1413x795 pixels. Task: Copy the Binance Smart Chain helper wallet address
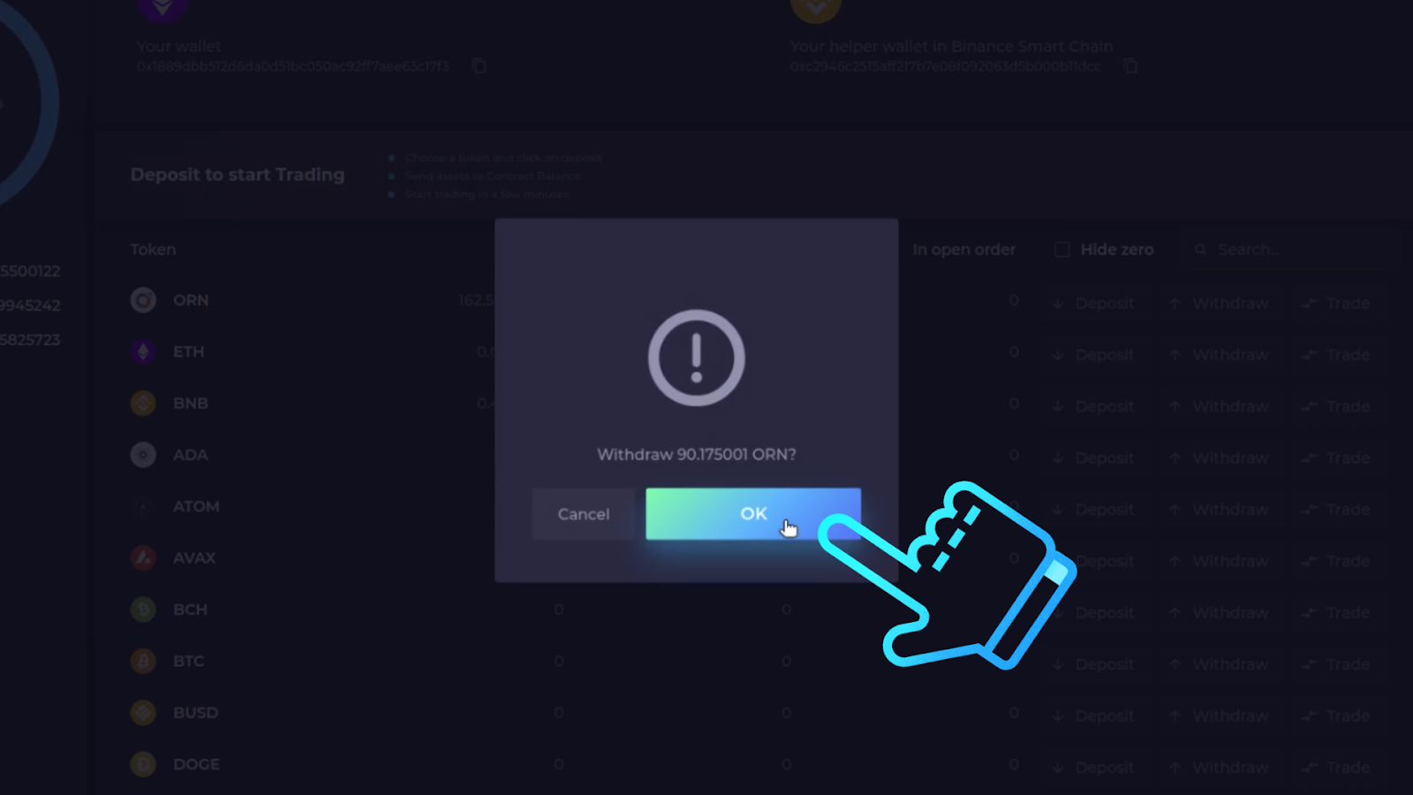1130,66
